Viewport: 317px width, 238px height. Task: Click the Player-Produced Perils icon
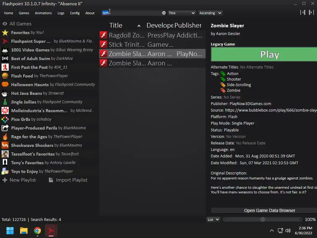click(5, 128)
